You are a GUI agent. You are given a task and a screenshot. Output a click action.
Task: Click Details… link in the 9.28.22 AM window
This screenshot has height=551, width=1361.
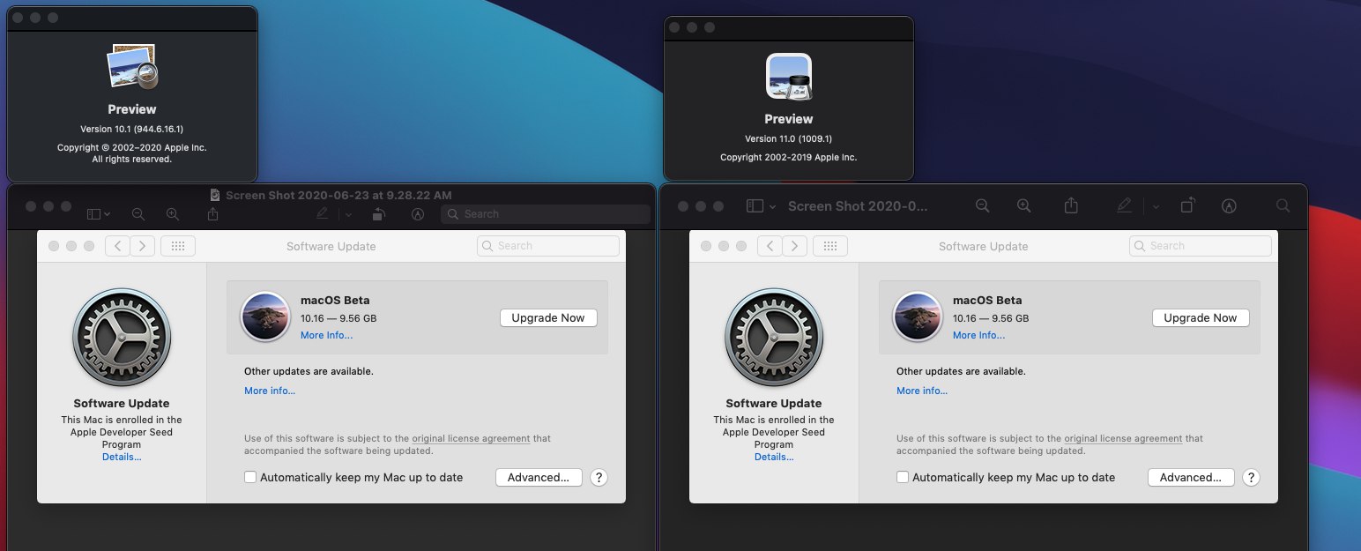(x=122, y=457)
